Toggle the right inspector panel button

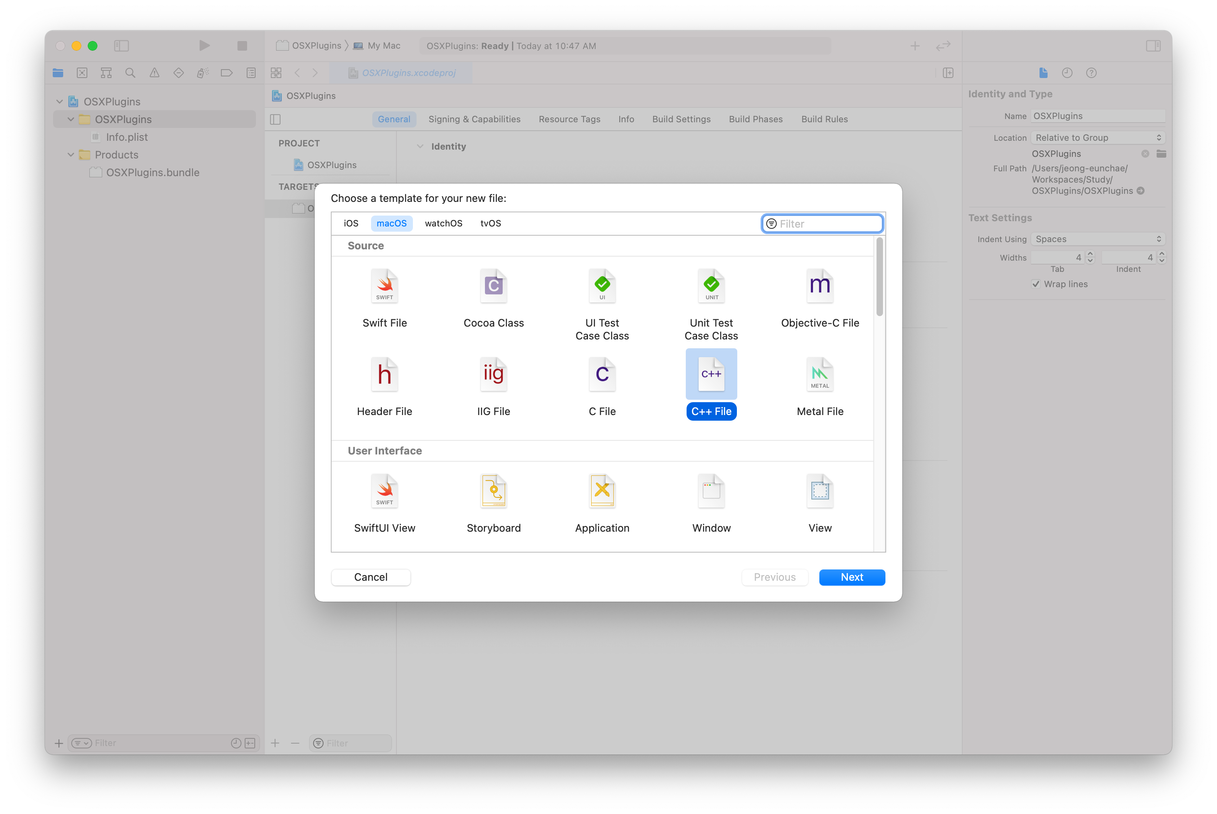pyautogui.click(x=1153, y=46)
